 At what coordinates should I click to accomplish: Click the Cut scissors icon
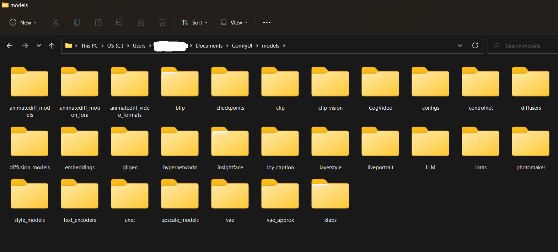click(56, 22)
